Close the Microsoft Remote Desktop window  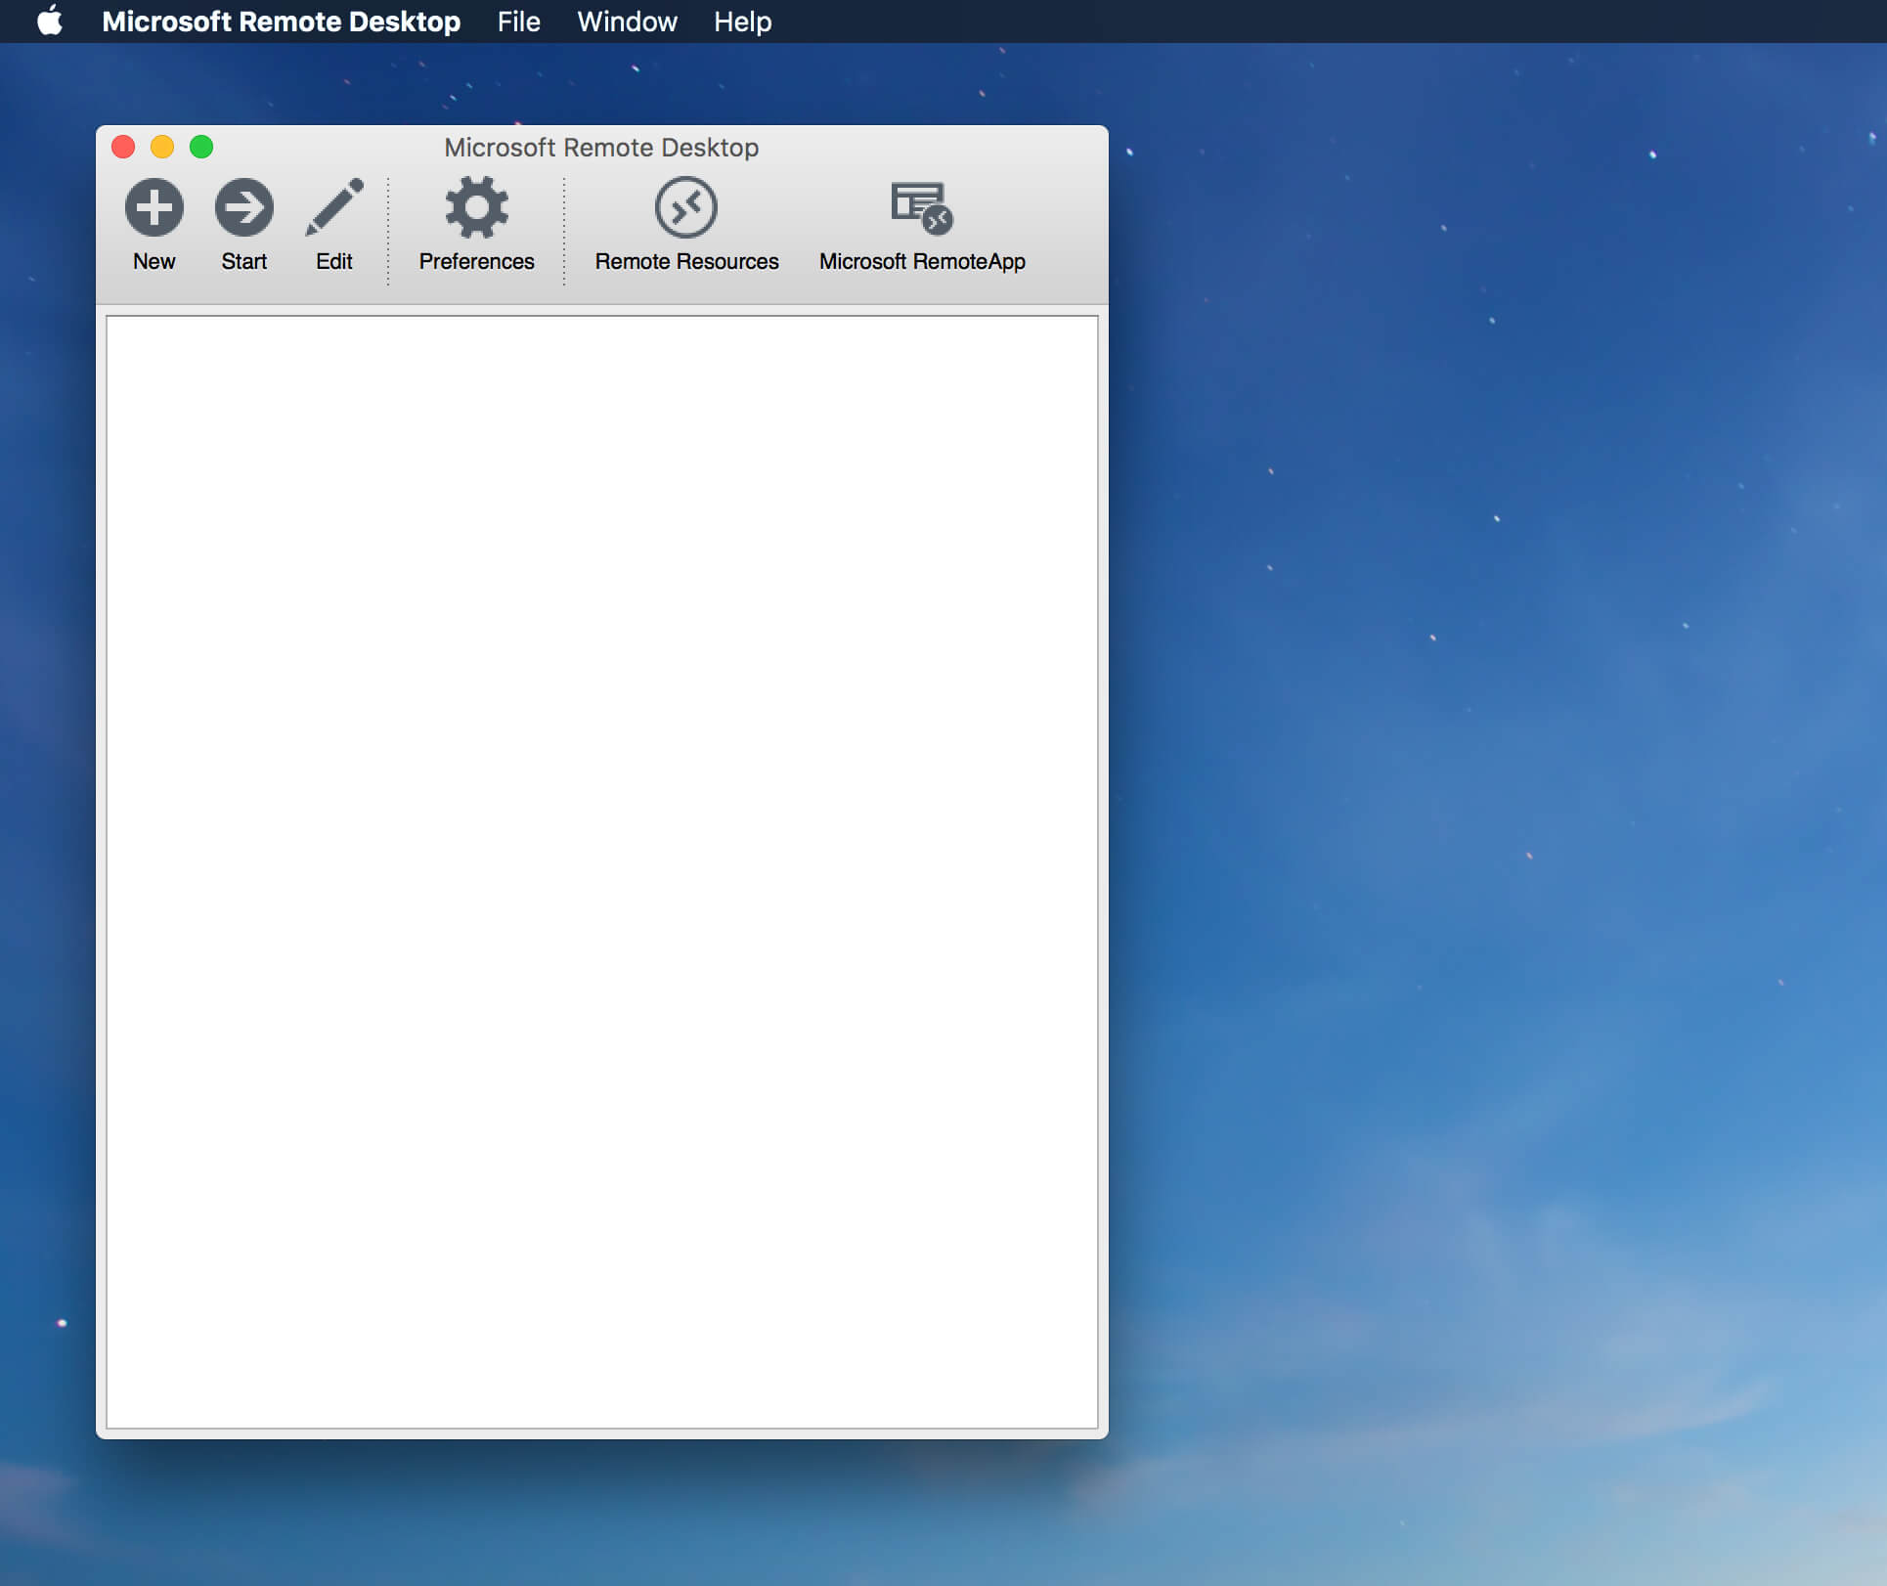coord(123,147)
